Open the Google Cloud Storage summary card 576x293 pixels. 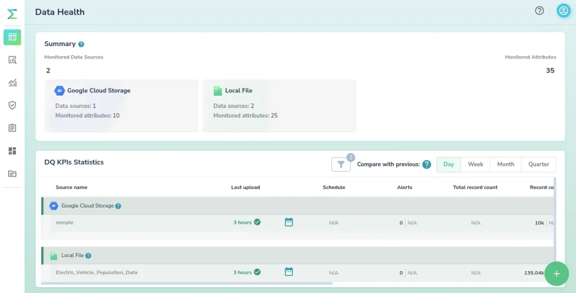121,105
